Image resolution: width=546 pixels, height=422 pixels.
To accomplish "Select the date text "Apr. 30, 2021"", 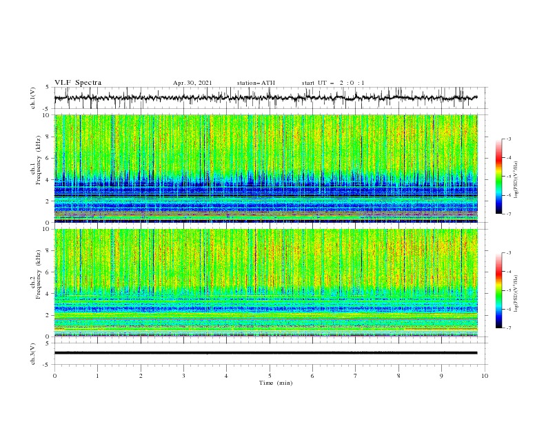I will coord(192,83).
